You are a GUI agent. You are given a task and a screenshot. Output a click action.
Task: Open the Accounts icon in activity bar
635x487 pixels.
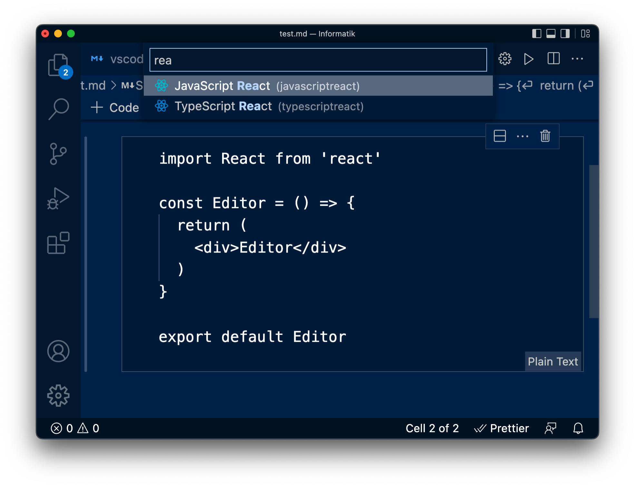(x=58, y=351)
